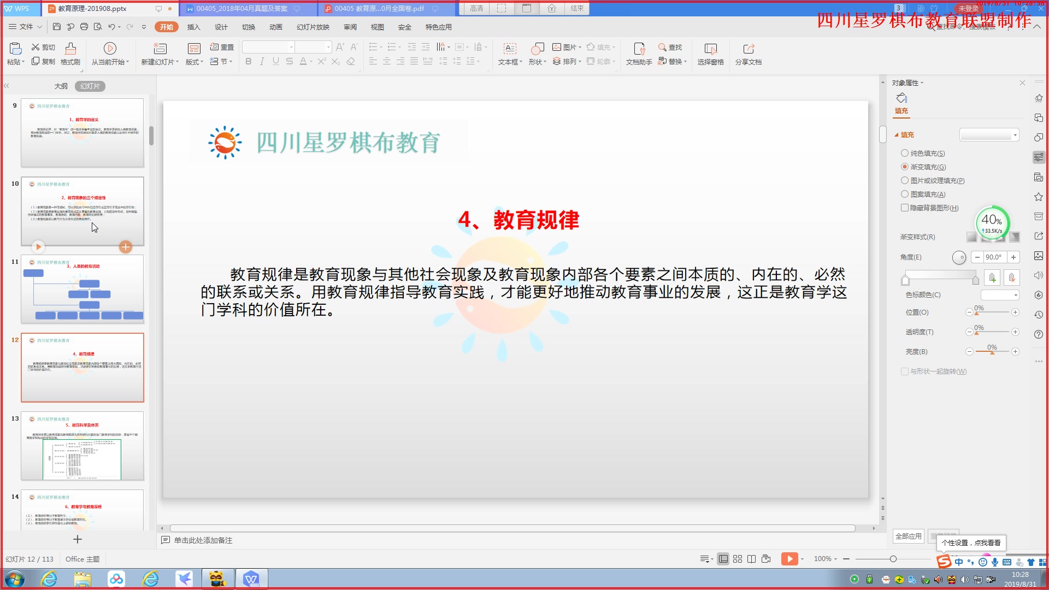Viewport: 1049px width, 590px height.
Task: Open the Slide Show (幻灯片放映) tab
Action: 313,27
